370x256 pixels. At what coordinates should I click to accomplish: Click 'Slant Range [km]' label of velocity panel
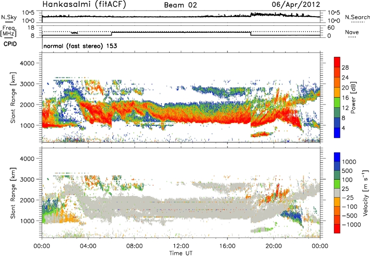point(13,193)
